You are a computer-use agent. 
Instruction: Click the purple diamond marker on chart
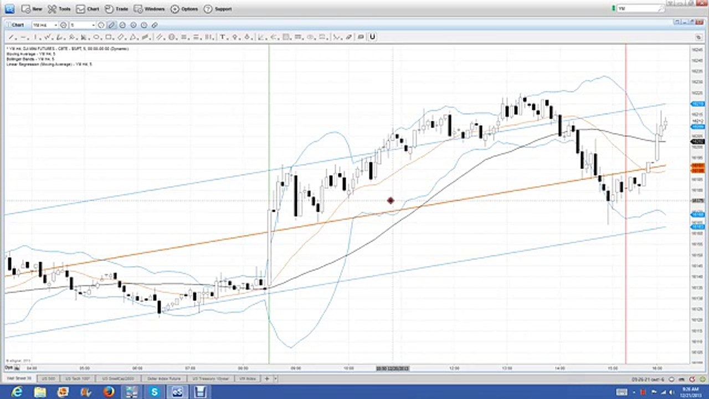coord(391,201)
